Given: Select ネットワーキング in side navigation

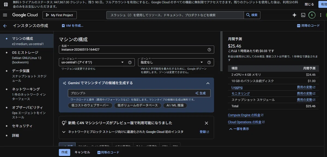Looking at the screenshot, I should tap(27, 94).
